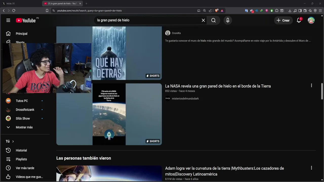Click the Playlists icon
Image resolution: width=324 pixels, height=182 pixels.
coord(8,159)
